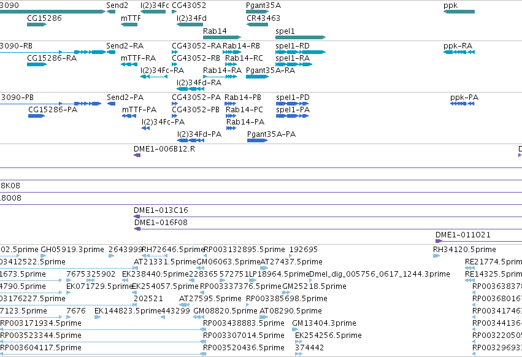Click the AT27595.5prime EST glyph

pyautogui.click(x=185, y=305)
